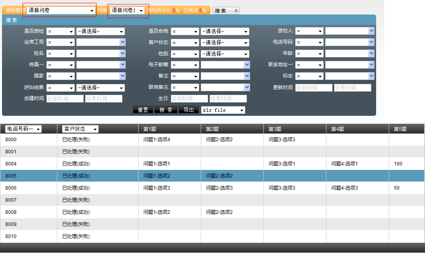425x253 pixels.
Task: Click the 质检人 combo box arrow
Action: coord(371,31)
